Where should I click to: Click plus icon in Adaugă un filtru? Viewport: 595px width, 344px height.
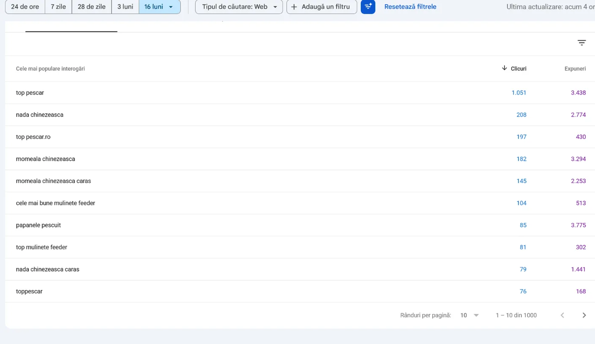click(294, 7)
